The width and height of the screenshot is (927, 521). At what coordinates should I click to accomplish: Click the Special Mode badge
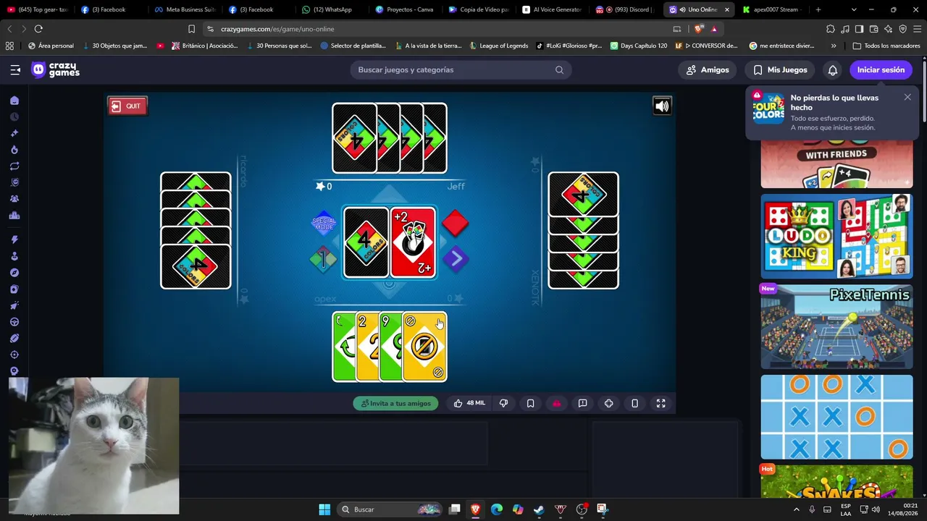(324, 224)
